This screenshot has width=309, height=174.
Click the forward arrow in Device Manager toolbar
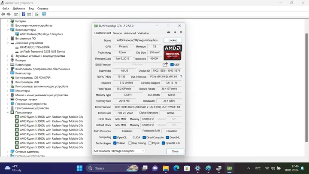coord(9,14)
